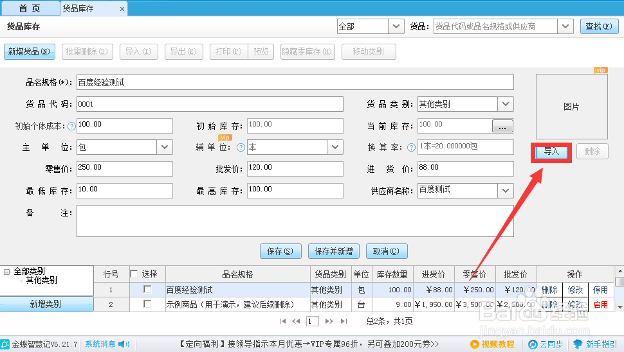Click 启用 for 示例商品 row

pyautogui.click(x=600, y=304)
